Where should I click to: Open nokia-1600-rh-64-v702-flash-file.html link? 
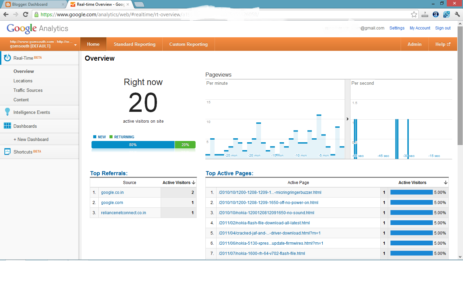262,253
